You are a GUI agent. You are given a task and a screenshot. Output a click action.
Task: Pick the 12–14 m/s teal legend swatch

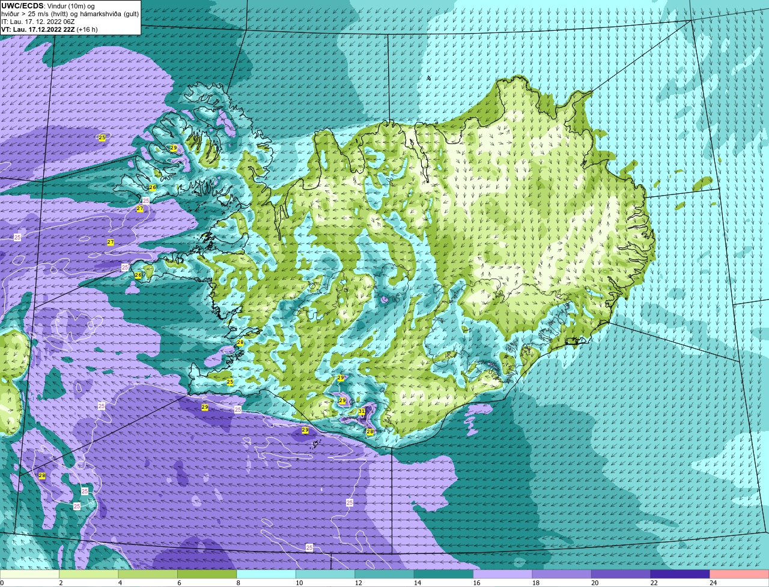385,574
